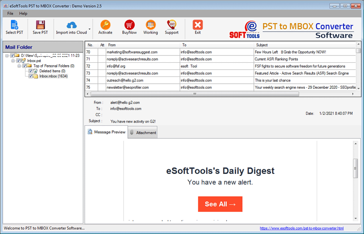Collapse the D:\New root tree node

7,56
